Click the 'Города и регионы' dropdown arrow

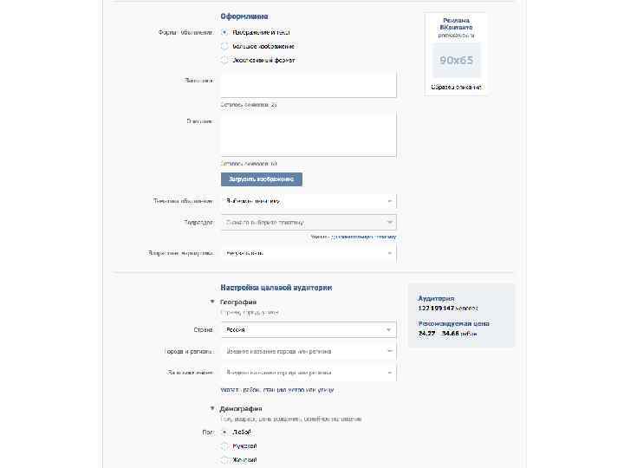389,352
